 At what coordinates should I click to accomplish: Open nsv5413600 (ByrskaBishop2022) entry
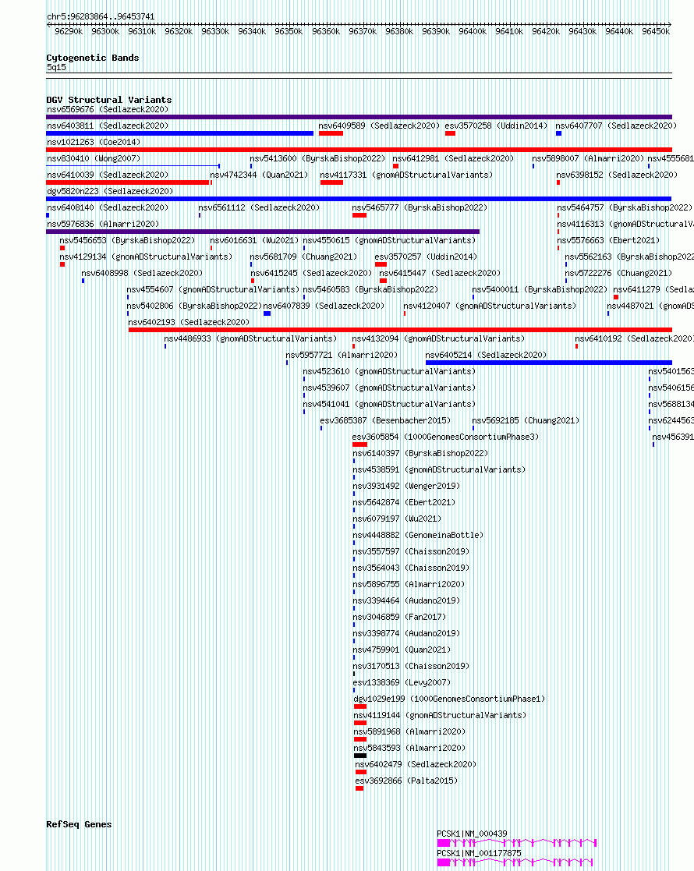coord(318,158)
